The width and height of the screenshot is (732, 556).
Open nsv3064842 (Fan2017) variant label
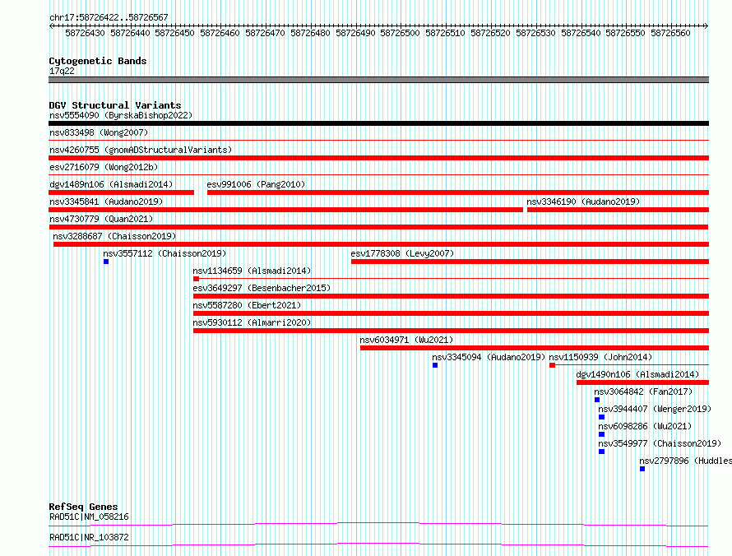click(643, 392)
